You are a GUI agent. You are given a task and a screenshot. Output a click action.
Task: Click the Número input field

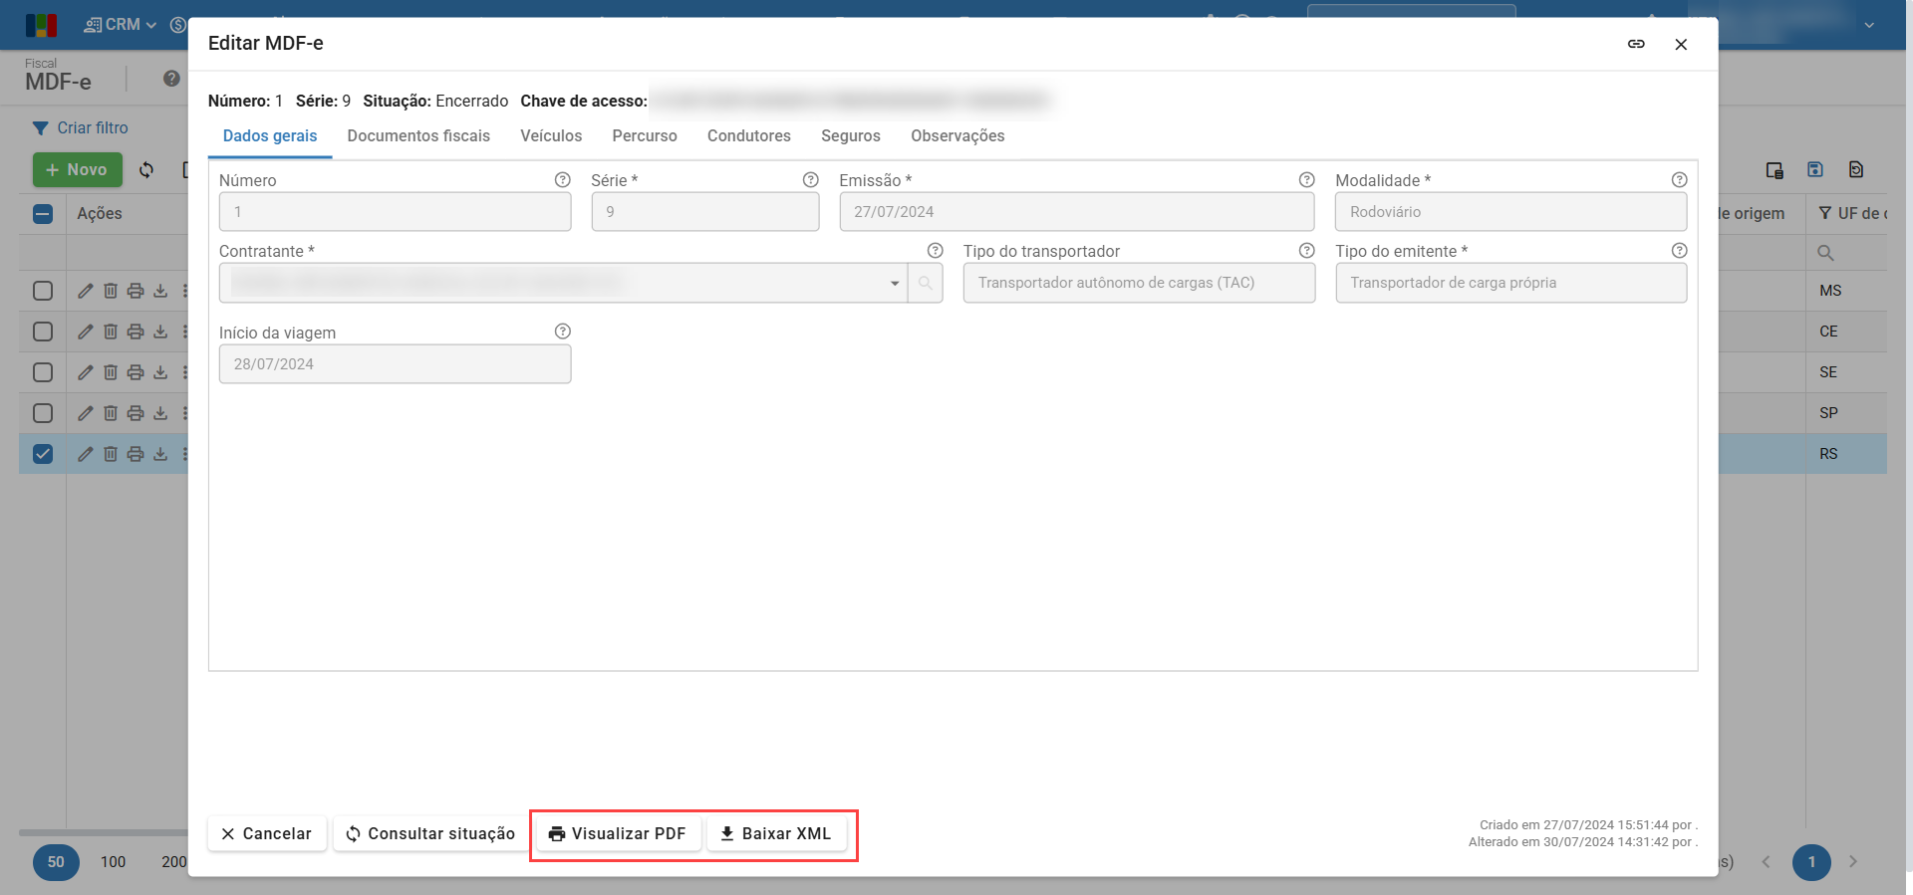pyautogui.click(x=396, y=212)
